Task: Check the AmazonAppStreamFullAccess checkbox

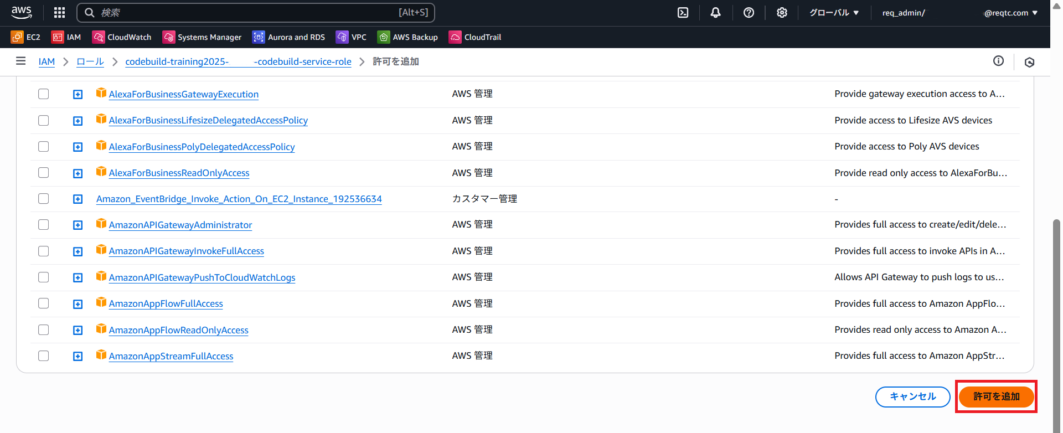Action: 44,356
